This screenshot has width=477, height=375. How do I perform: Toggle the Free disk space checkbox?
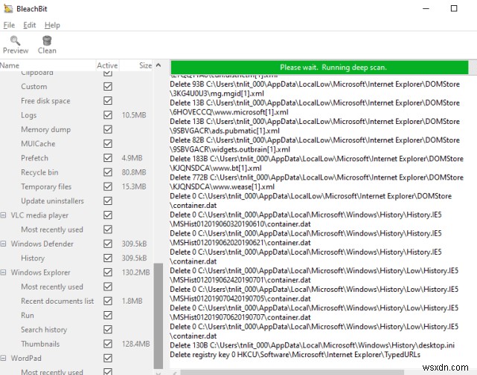coord(108,101)
